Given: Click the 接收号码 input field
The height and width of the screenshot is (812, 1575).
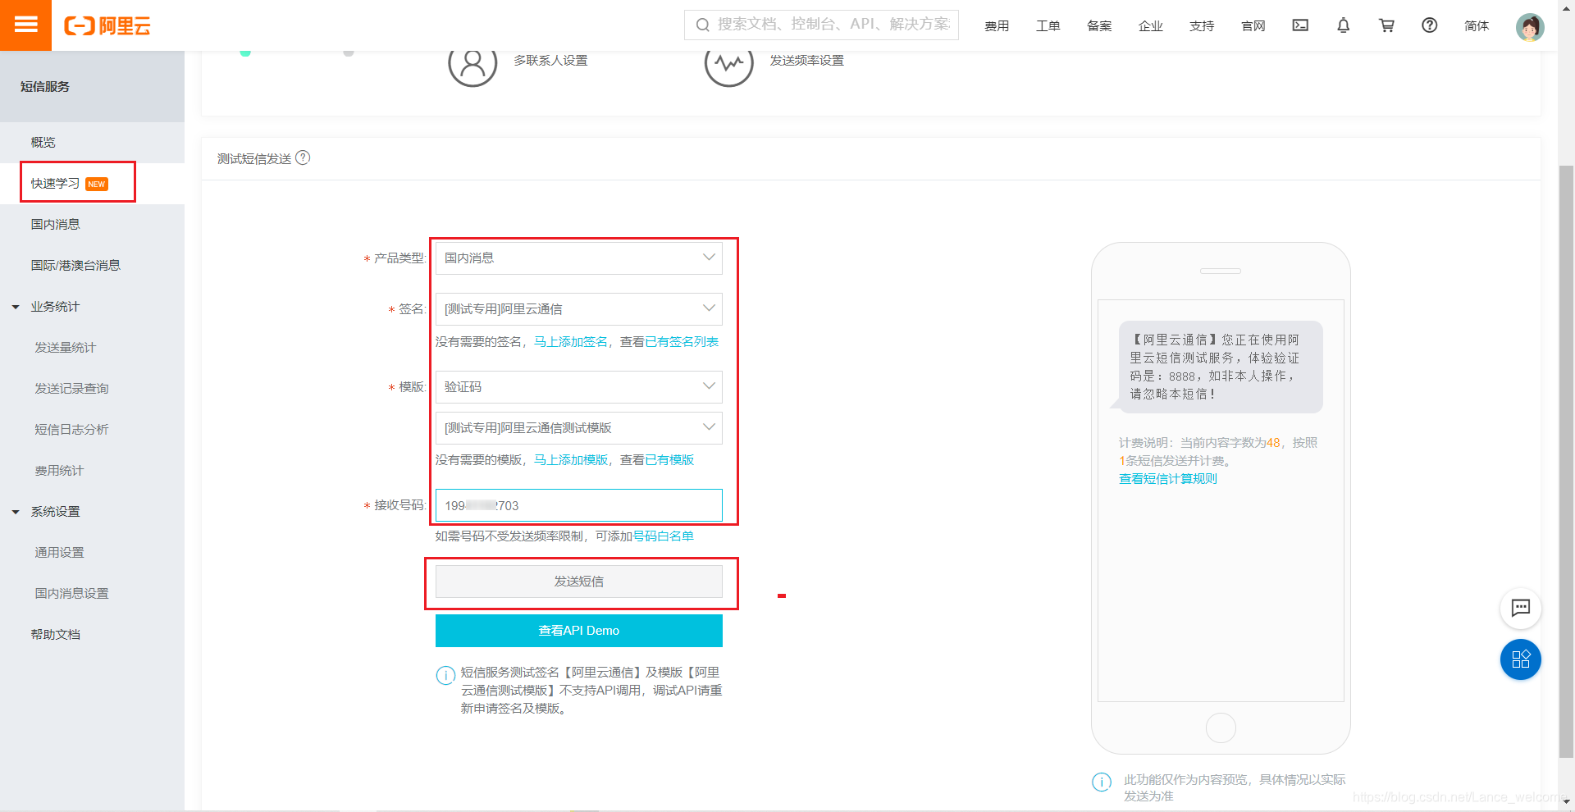Looking at the screenshot, I should pyautogui.click(x=579, y=505).
